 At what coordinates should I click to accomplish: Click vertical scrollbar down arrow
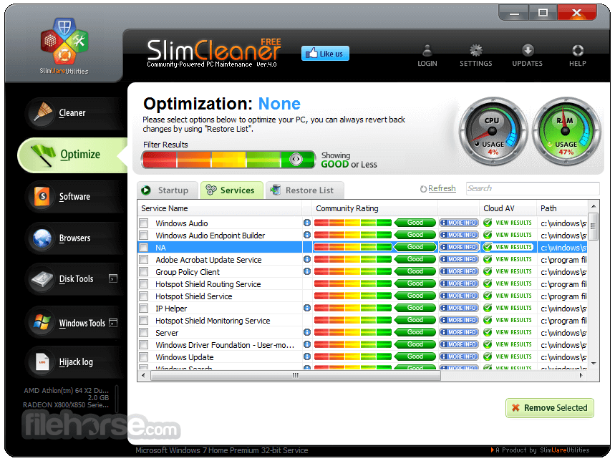(594, 364)
